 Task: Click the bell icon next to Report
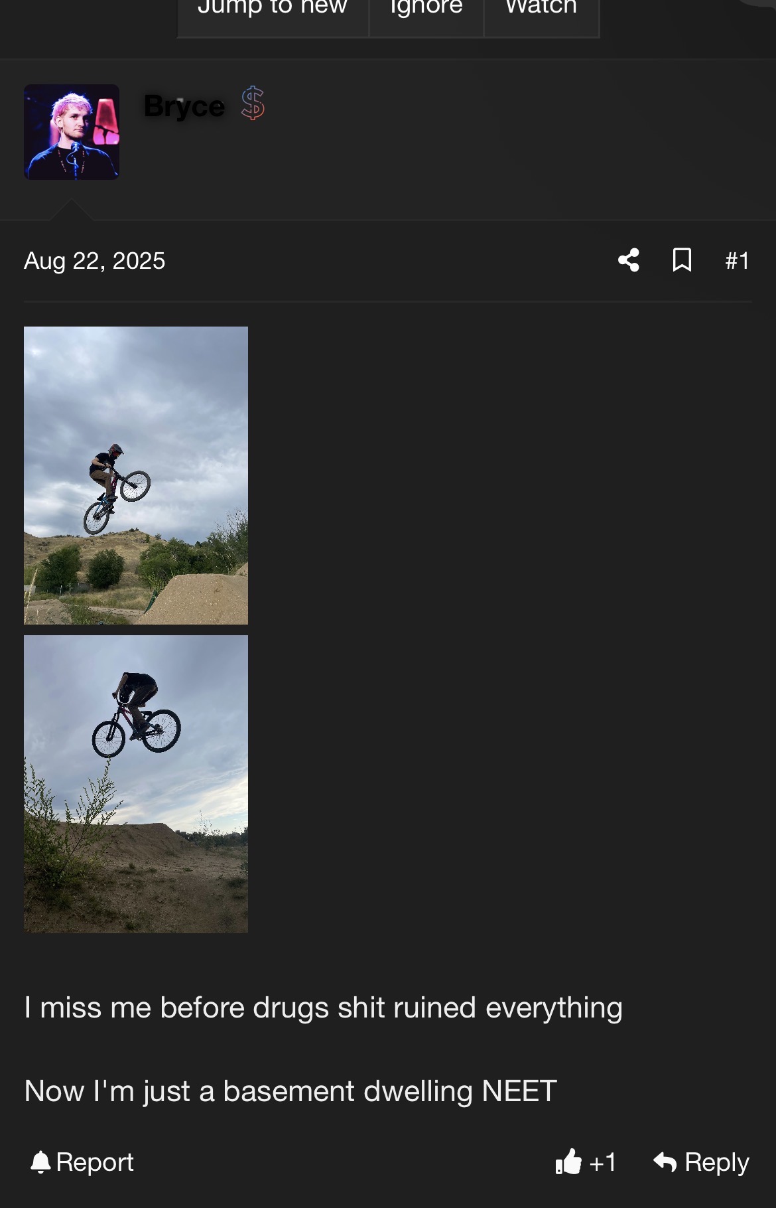41,1162
